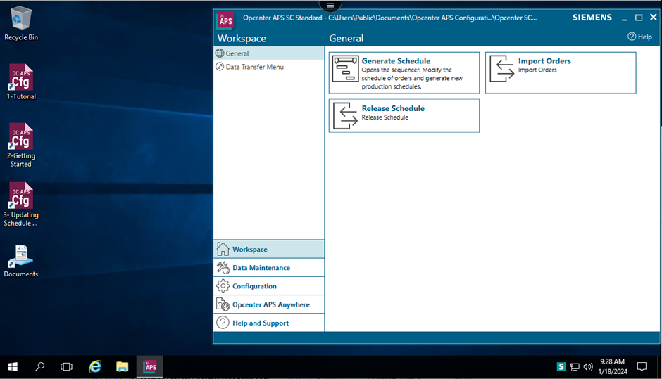This screenshot has width=662, height=379.
Task: Click the Import Orders tile icon
Action: click(x=501, y=70)
